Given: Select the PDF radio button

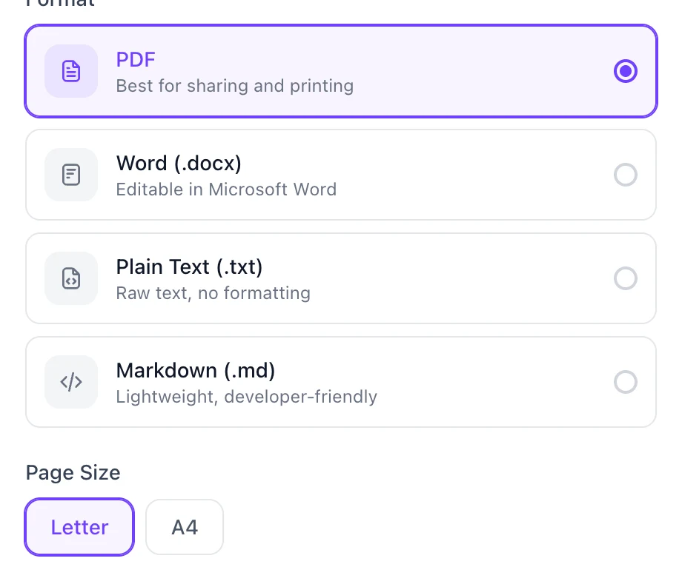Looking at the screenshot, I should [x=626, y=71].
